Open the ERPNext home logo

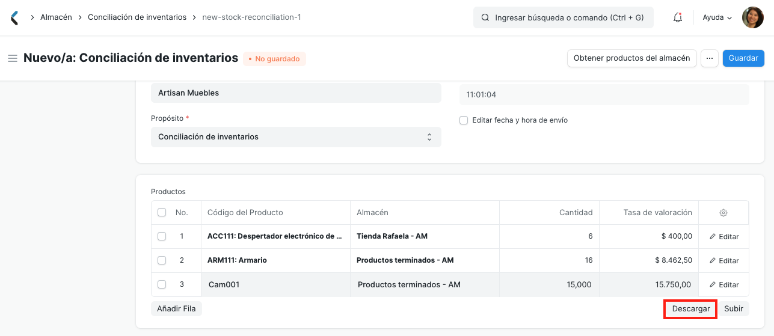[14, 17]
